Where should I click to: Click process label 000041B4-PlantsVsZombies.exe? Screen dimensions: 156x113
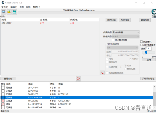point(79,10)
